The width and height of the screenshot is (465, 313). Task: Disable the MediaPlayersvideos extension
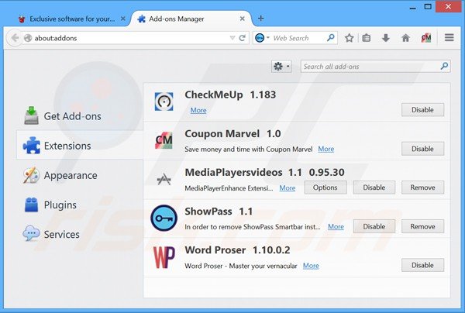[x=374, y=187]
